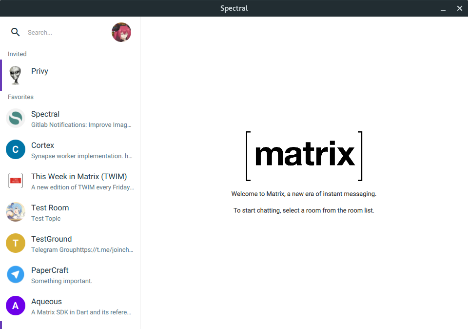
Task: Minimize the Spectral window
Action: 443,8
